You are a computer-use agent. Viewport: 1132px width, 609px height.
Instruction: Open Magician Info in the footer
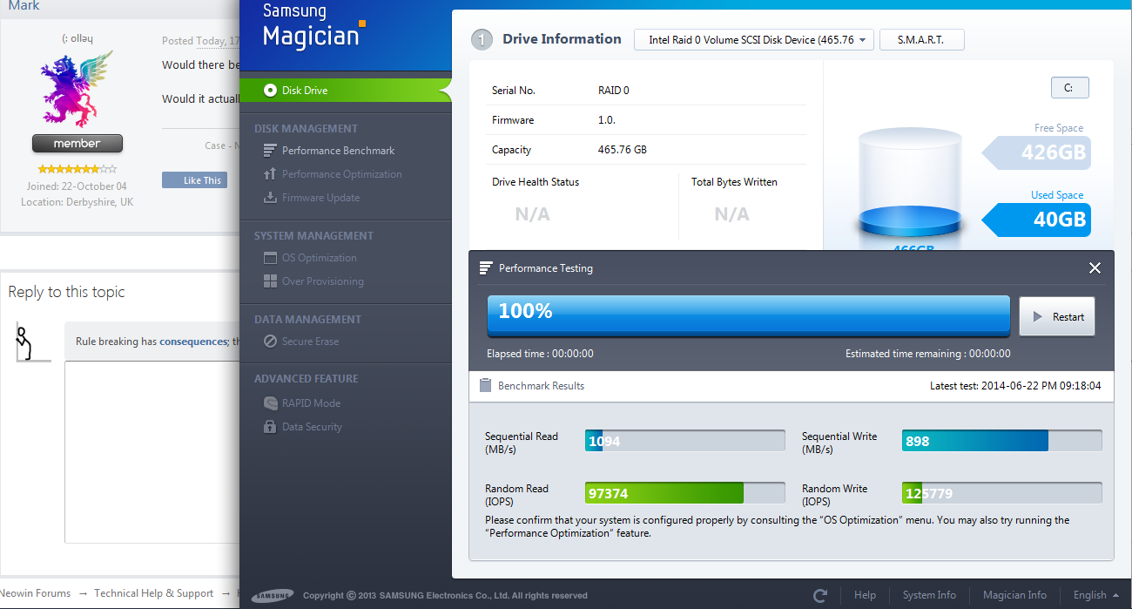[1014, 595]
